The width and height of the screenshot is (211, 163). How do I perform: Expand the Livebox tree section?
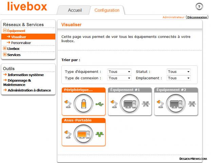5,49
